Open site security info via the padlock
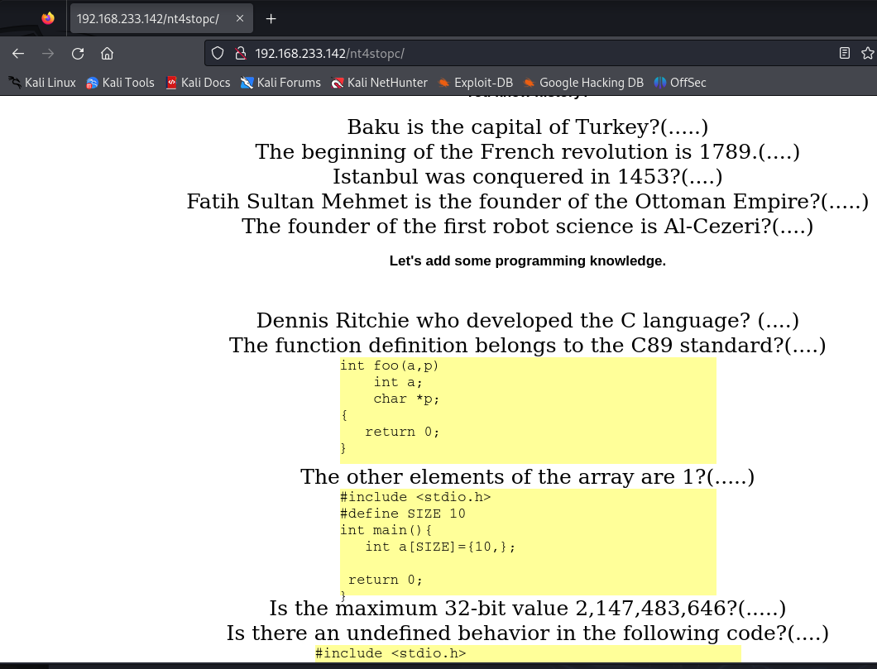 [x=240, y=53]
